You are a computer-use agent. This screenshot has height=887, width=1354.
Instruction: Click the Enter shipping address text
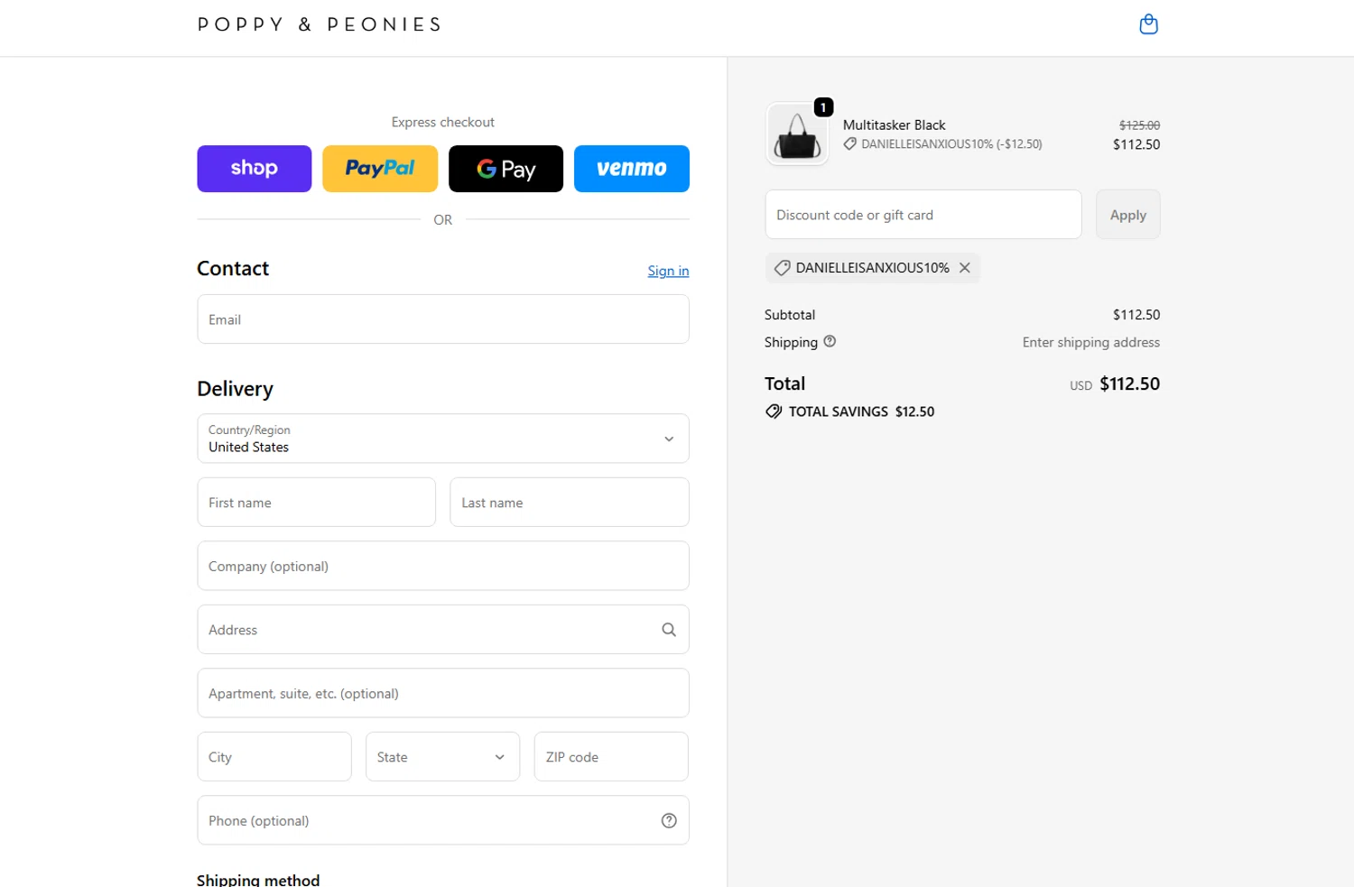[1090, 342]
